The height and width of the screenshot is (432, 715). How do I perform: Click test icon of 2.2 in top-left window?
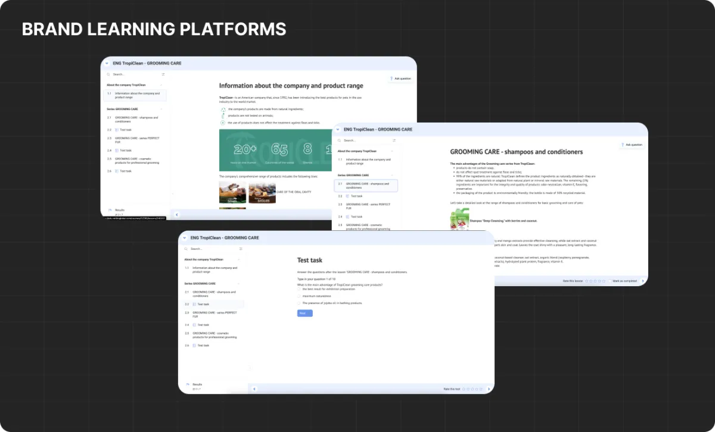(x=117, y=130)
